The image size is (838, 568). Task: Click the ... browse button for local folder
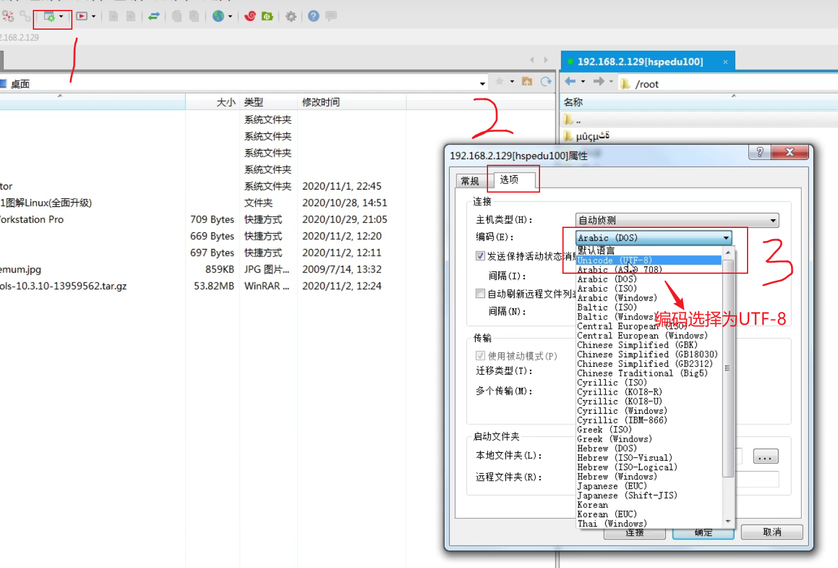click(x=766, y=457)
